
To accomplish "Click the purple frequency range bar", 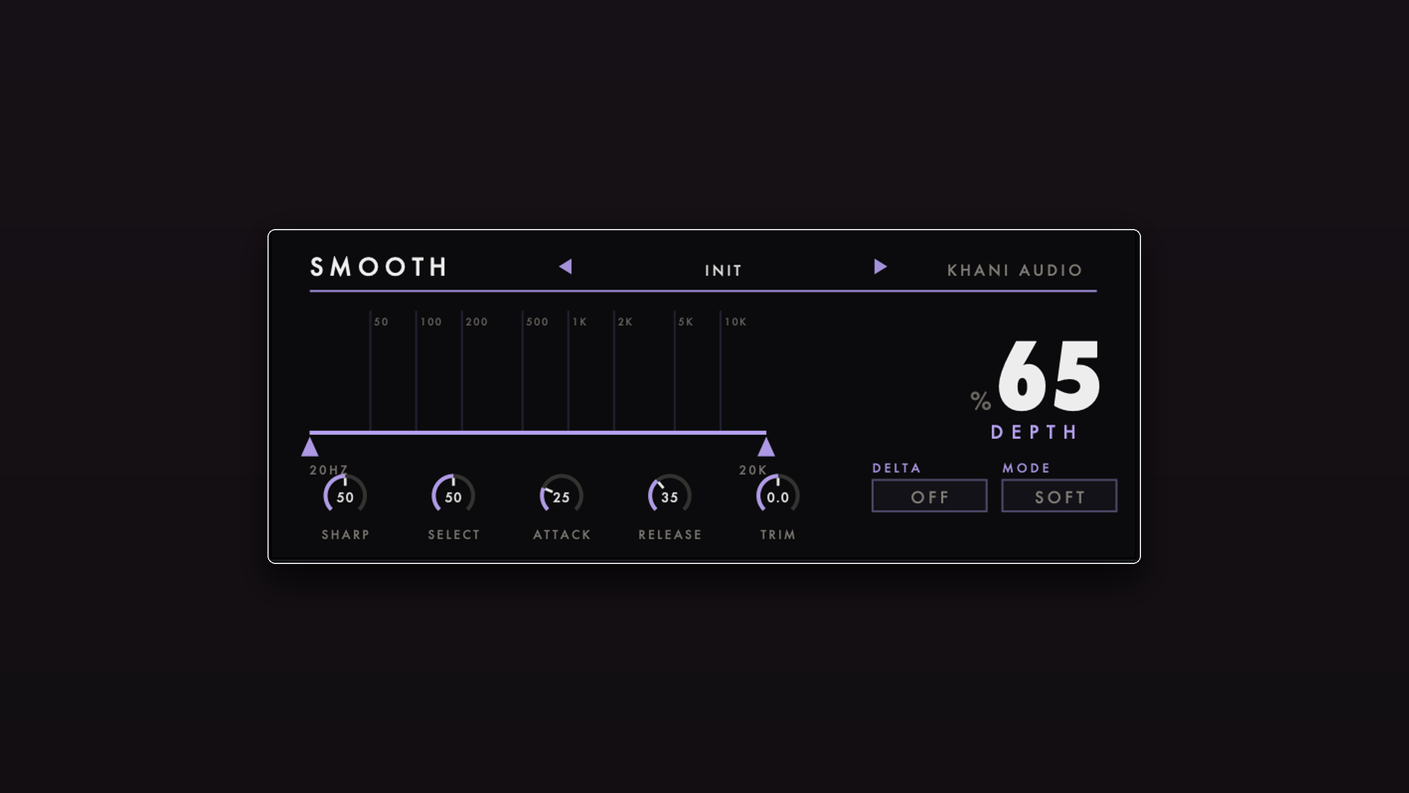I will [x=538, y=433].
